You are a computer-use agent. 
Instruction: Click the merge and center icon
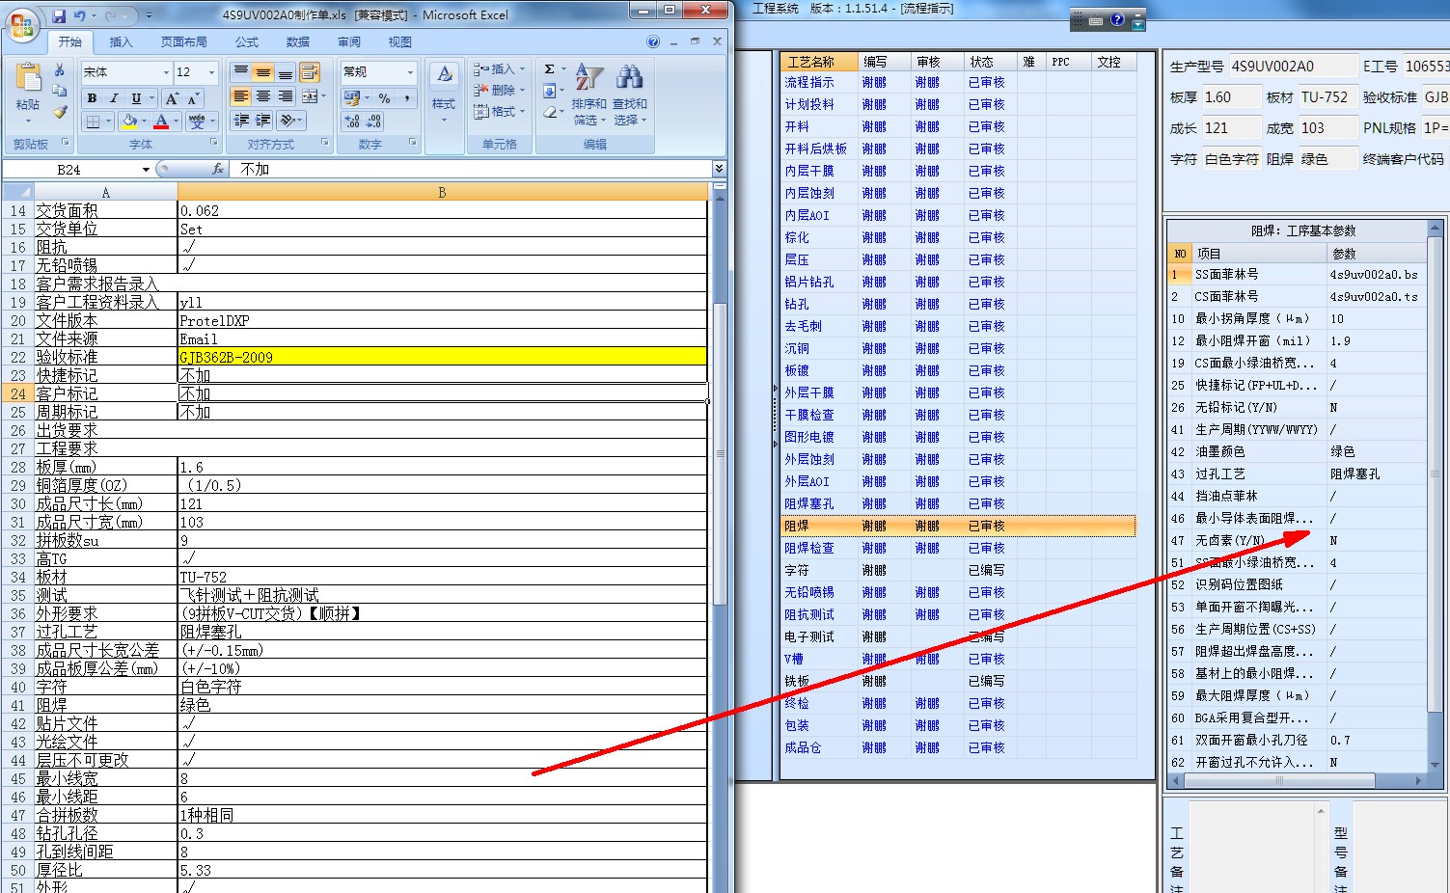310,97
